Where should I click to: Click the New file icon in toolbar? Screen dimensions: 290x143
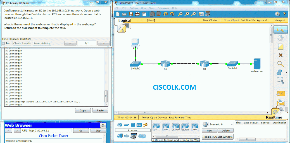pos(118,14)
